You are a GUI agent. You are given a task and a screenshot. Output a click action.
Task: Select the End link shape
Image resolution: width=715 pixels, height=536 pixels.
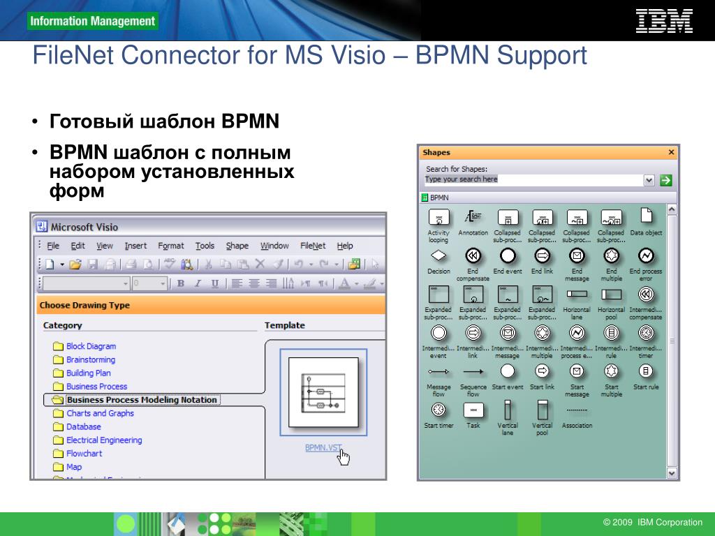(542, 255)
